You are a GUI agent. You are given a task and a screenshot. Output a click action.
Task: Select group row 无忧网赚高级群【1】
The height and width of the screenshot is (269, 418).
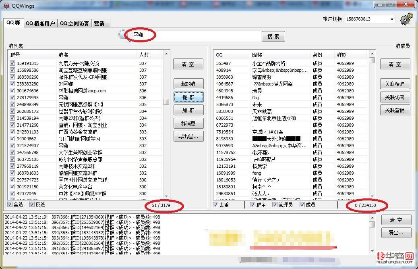(x=85, y=104)
